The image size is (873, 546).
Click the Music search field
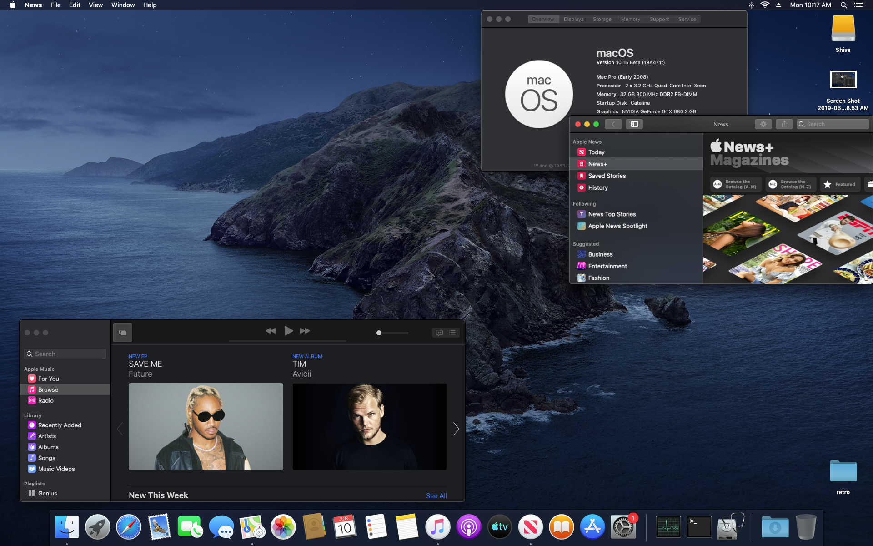tap(65, 354)
